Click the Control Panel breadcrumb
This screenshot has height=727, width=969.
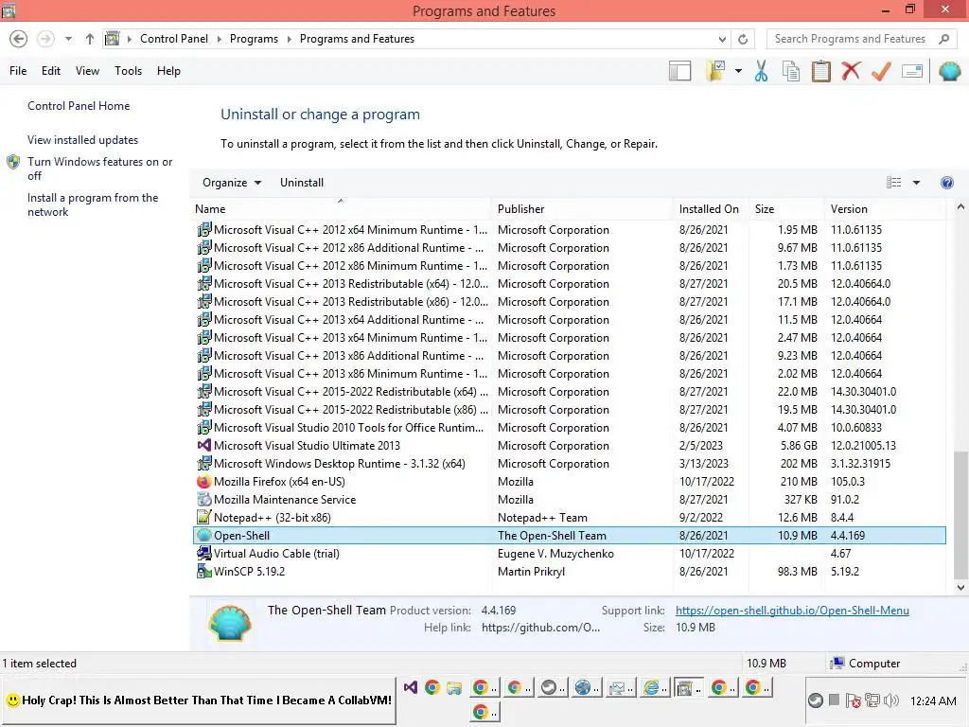pyautogui.click(x=174, y=39)
